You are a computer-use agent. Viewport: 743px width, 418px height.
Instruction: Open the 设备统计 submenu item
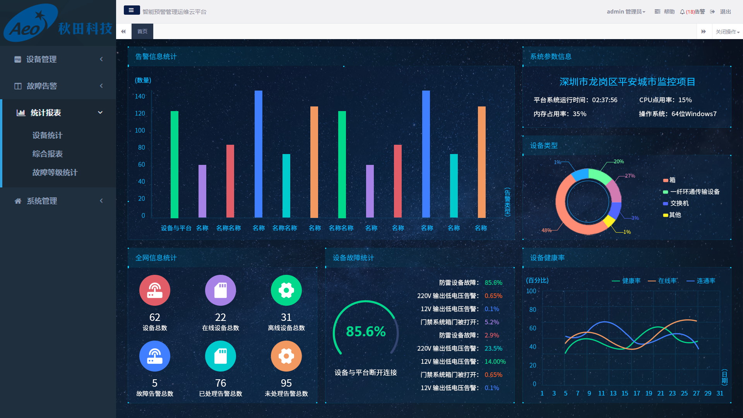click(x=48, y=135)
